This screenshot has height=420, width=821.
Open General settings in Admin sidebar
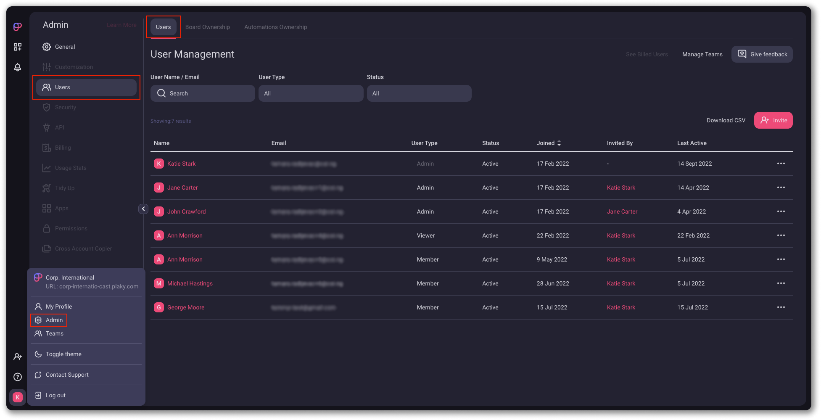(65, 47)
